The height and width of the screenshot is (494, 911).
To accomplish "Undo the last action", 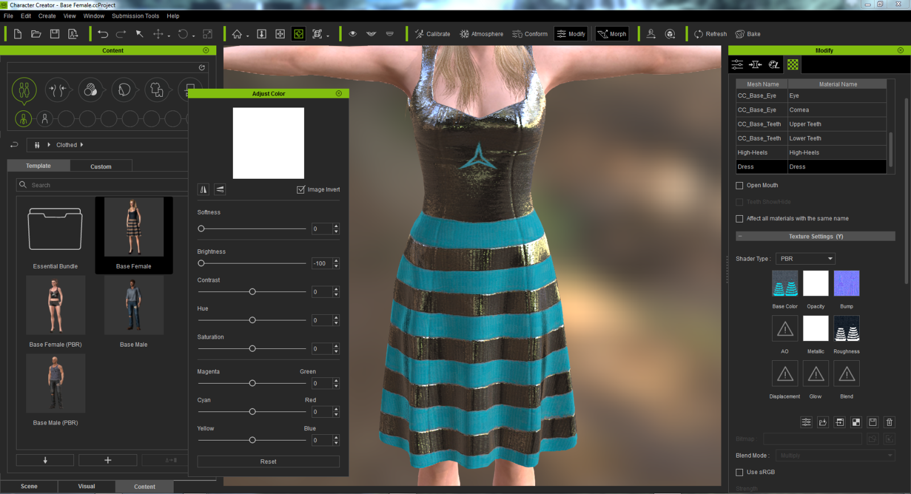I will point(102,34).
